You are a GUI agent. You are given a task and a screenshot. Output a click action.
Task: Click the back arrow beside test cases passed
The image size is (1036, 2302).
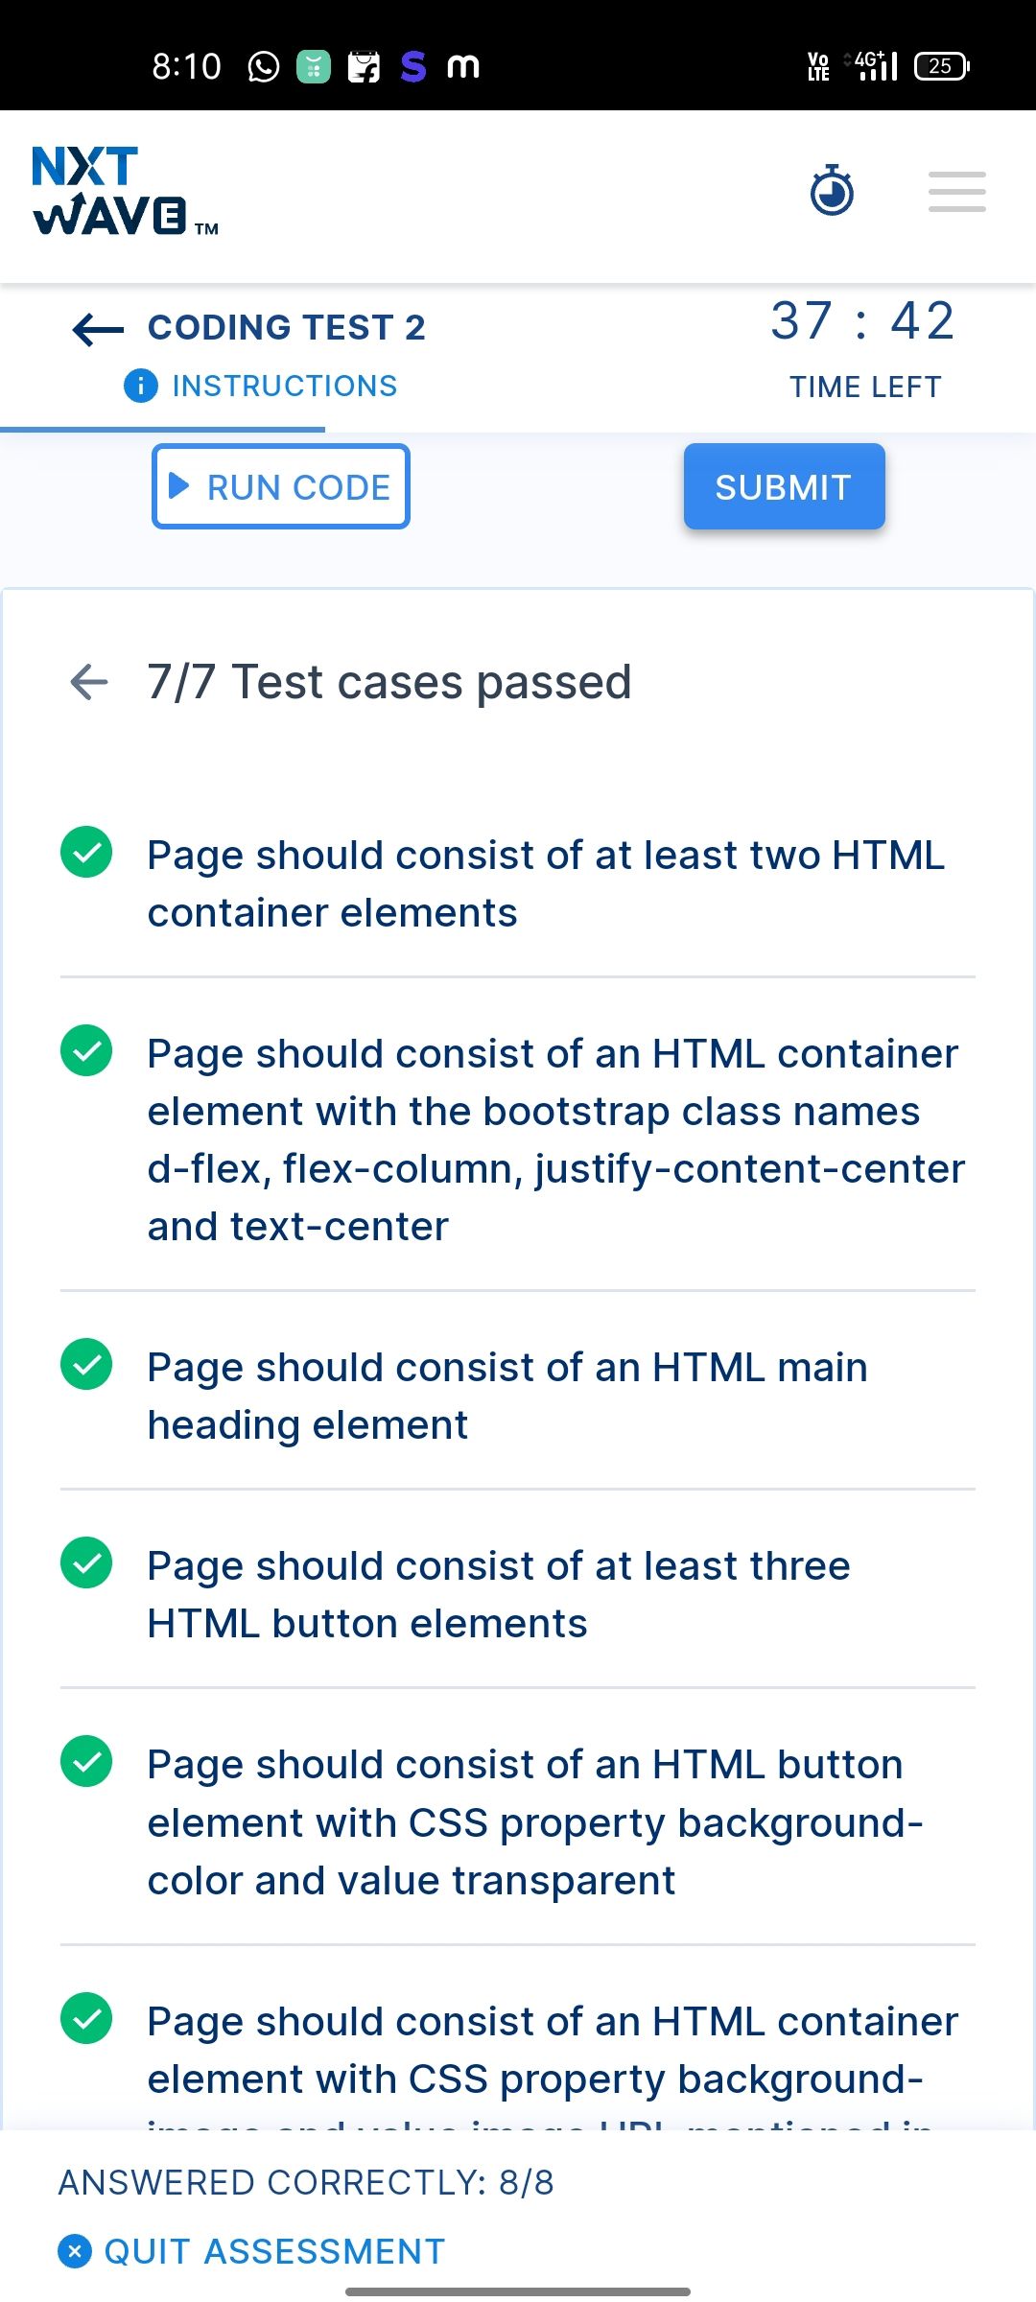tap(89, 682)
